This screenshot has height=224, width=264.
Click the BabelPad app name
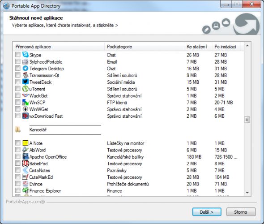click(x=38, y=164)
